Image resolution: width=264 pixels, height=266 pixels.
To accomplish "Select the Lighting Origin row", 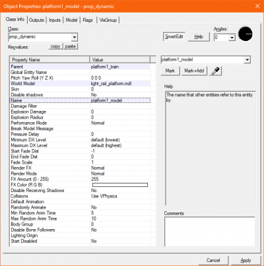I will (x=81, y=236).
